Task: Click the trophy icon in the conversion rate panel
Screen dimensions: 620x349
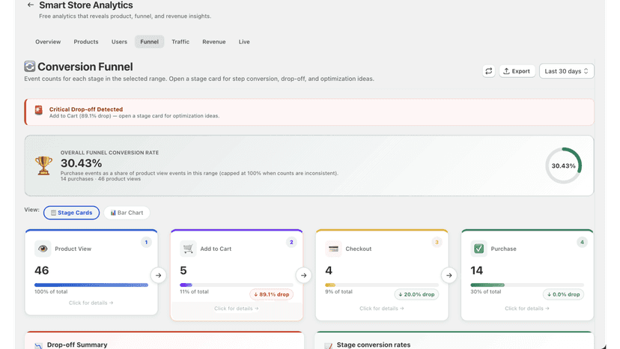Action: pos(43,166)
